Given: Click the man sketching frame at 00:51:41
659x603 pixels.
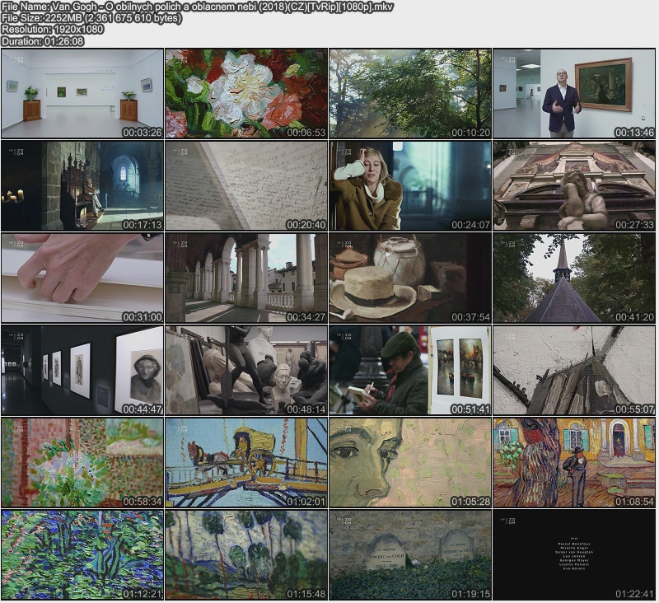Looking at the screenshot, I should tap(410, 370).
